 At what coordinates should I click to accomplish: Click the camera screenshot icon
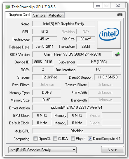pyautogui.click(x=120, y=15)
